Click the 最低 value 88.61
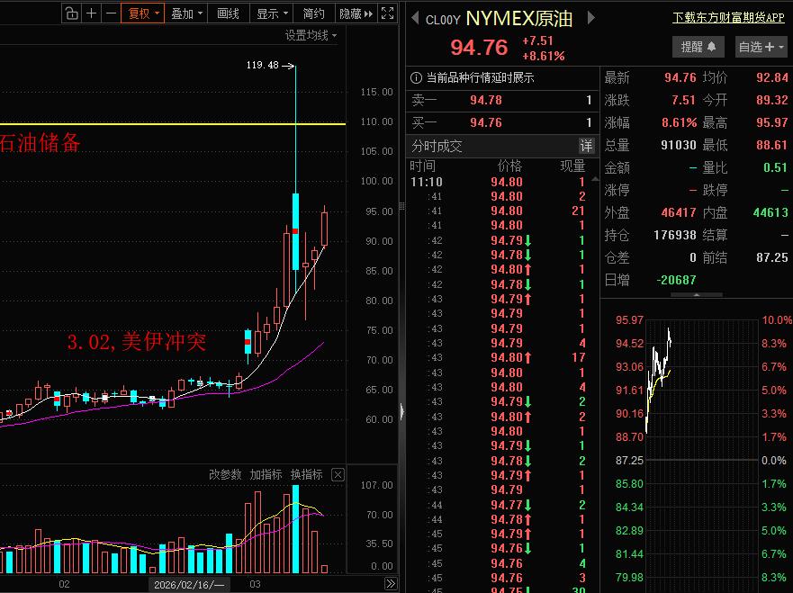 point(771,145)
